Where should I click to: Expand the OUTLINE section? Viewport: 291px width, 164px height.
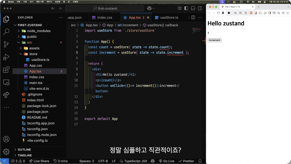(15, 149)
